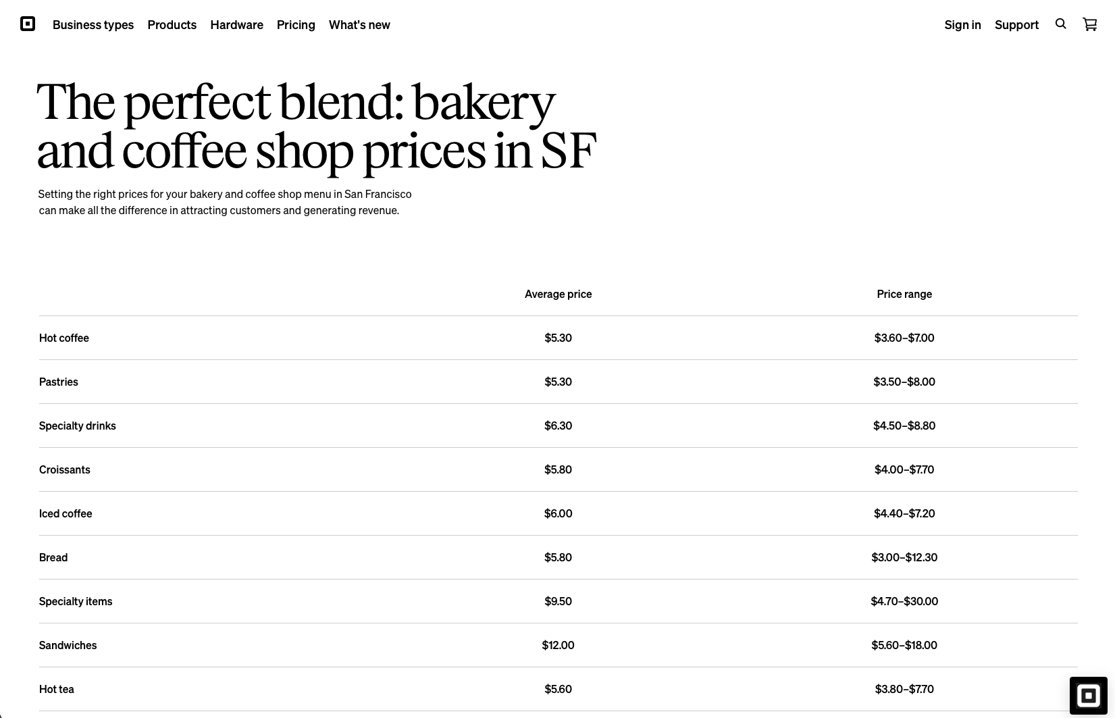This screenshot has width=1115, height=718.
Task: Click the Sandwiches row price of $12.00
Action: point(558,645)
